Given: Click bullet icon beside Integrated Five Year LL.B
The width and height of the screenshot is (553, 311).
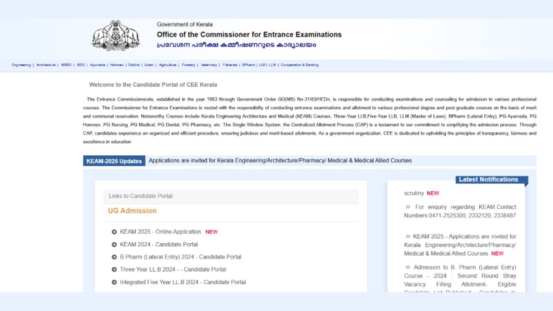Looking at the screenshot, I should pos(114,282).
